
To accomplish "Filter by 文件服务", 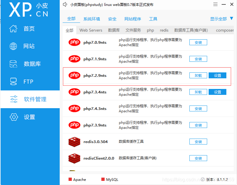I will (x=133, y=30).
